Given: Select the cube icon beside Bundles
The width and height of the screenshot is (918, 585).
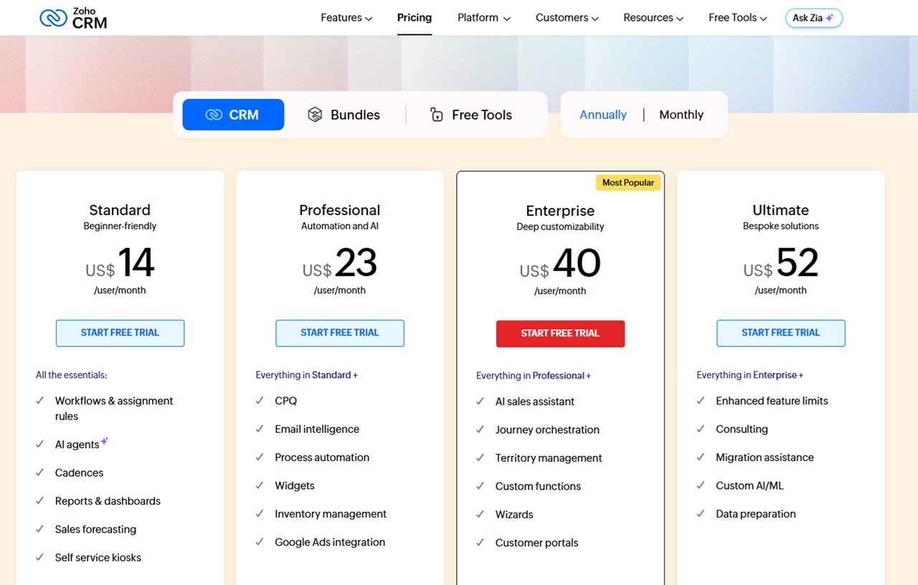Looking at the screenshot, I should (314, 114).
